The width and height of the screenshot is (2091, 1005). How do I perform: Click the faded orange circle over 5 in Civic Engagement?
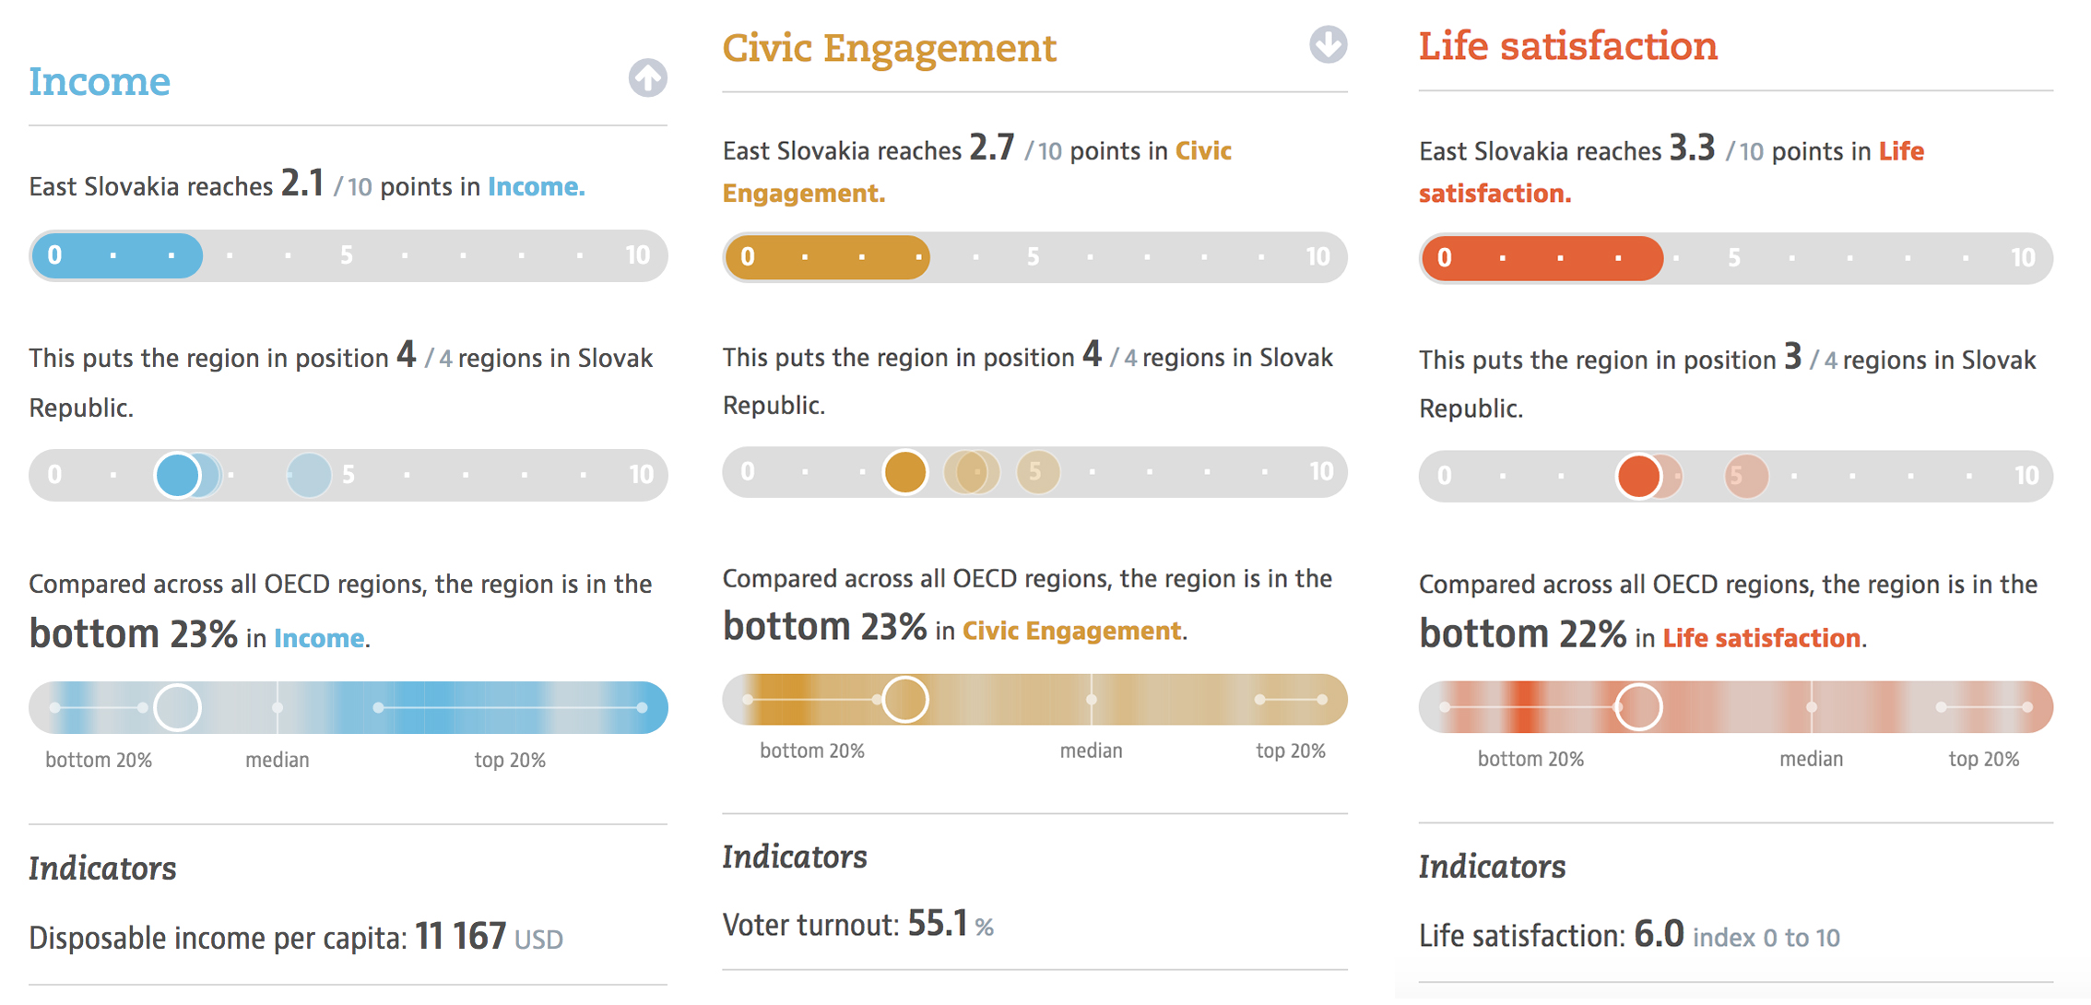pos(1038,473)
